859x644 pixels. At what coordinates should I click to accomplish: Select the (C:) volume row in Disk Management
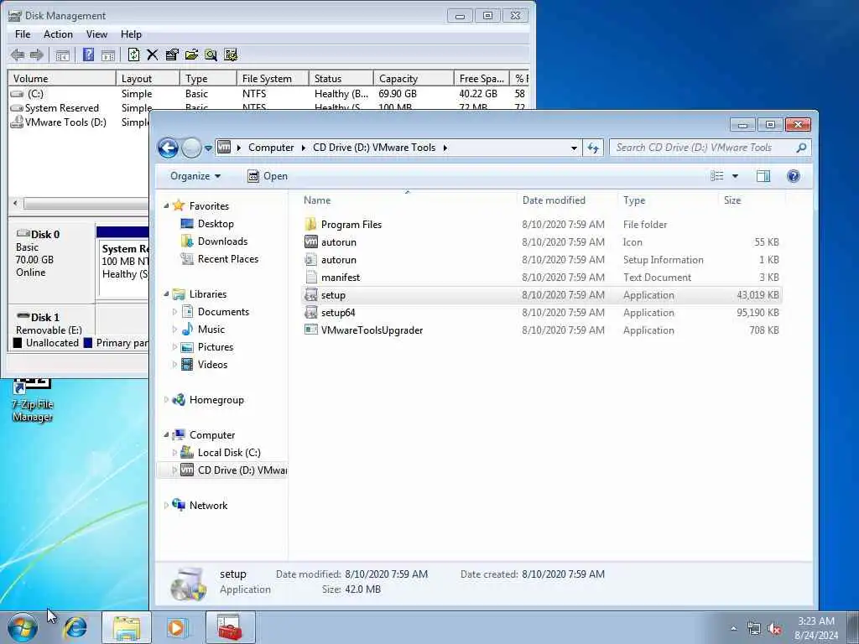[268, 94]
